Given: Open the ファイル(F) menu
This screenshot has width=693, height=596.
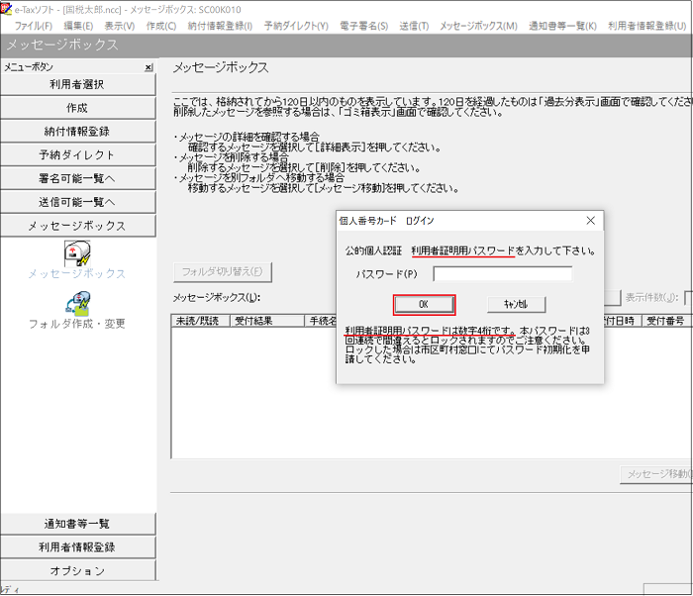Looking at the screenshot, I should (x=35, y=25).
